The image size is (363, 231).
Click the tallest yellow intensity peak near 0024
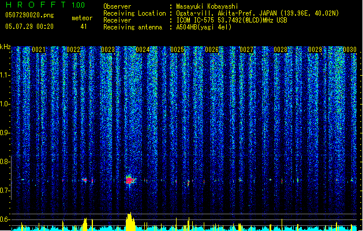[130, 222]
